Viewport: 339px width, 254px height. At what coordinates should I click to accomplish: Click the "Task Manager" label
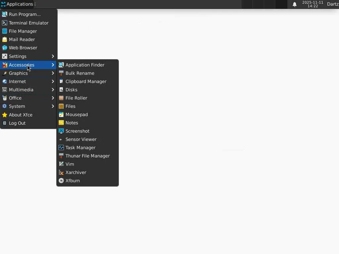pyautogui.click(x=80, y=148)
